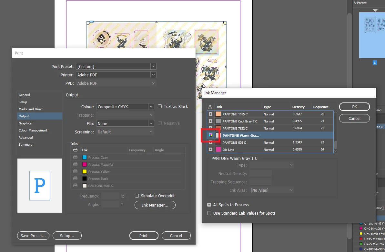Click Process Cyan colour swatch
Viewport: 385px width, 252px height.
point(85,157)
